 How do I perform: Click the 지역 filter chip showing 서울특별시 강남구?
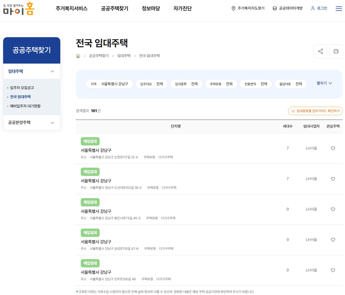[x=109, y=84]
